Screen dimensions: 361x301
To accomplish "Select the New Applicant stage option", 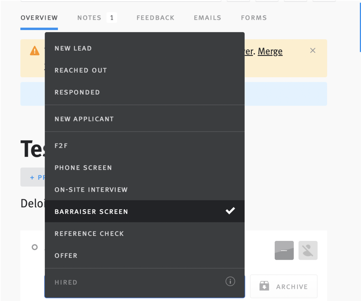I will pos(84,119).
